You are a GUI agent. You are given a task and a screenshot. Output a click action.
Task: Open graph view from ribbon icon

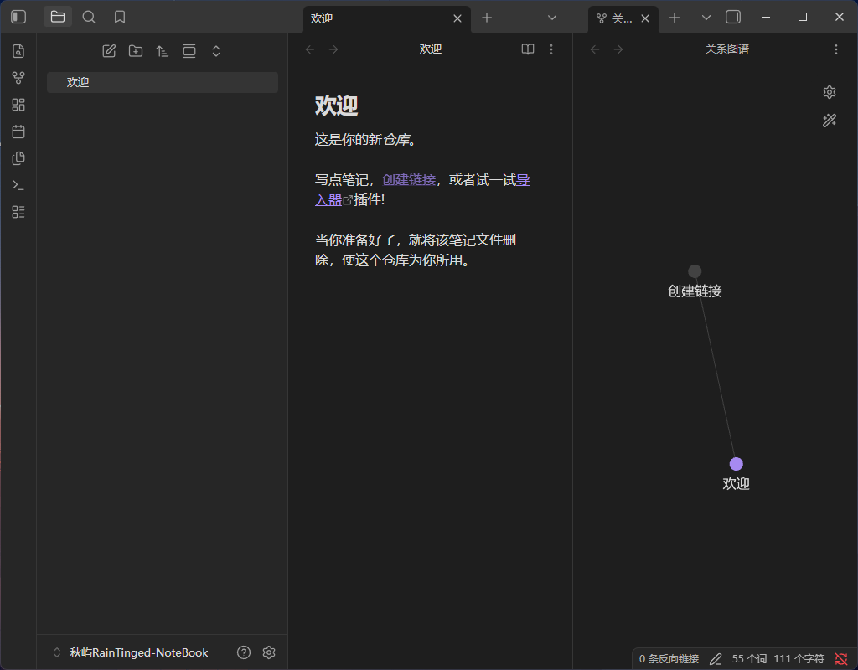(x=18, y=78)
